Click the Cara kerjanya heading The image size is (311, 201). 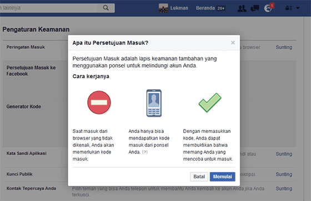pos(91,76)
